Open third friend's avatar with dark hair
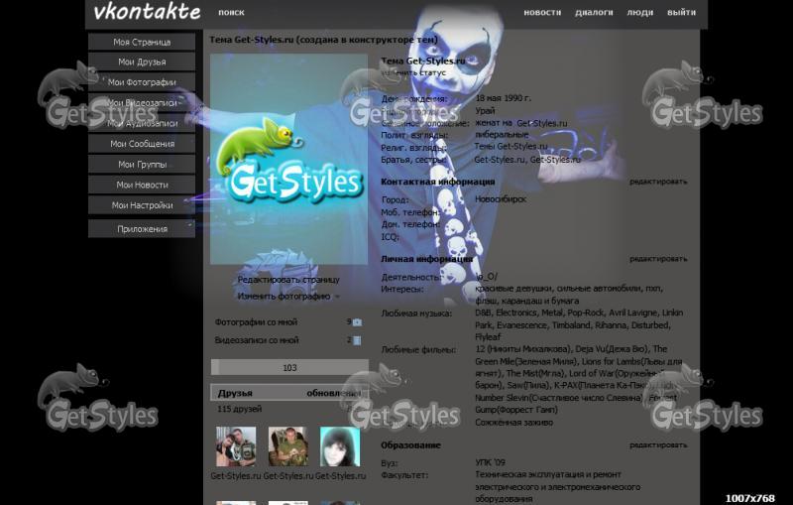The image size is (793, 505). tap(339, 446)
